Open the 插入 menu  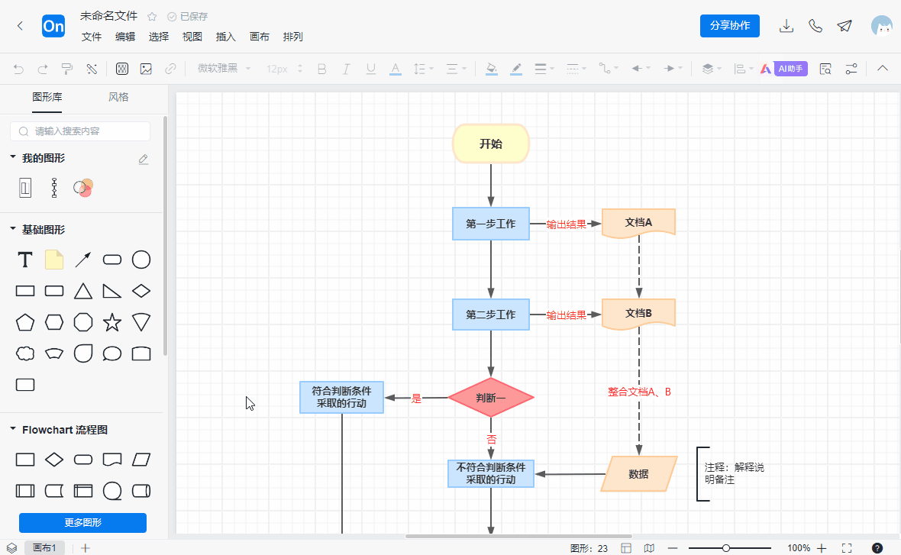pos(226,37)
